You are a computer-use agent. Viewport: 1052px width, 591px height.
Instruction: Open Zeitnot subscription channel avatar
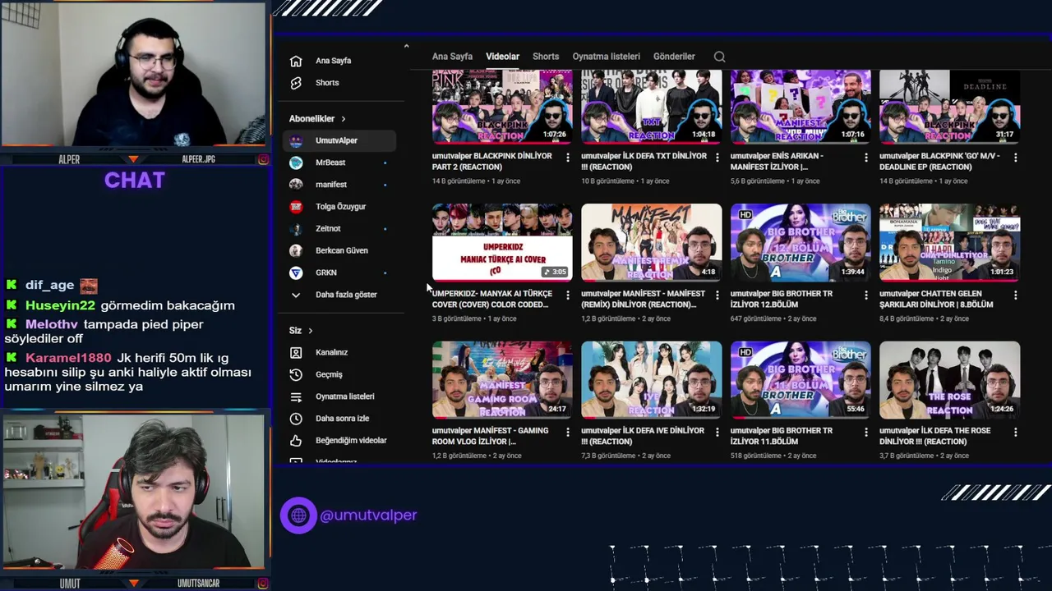[x=296, y=228]
